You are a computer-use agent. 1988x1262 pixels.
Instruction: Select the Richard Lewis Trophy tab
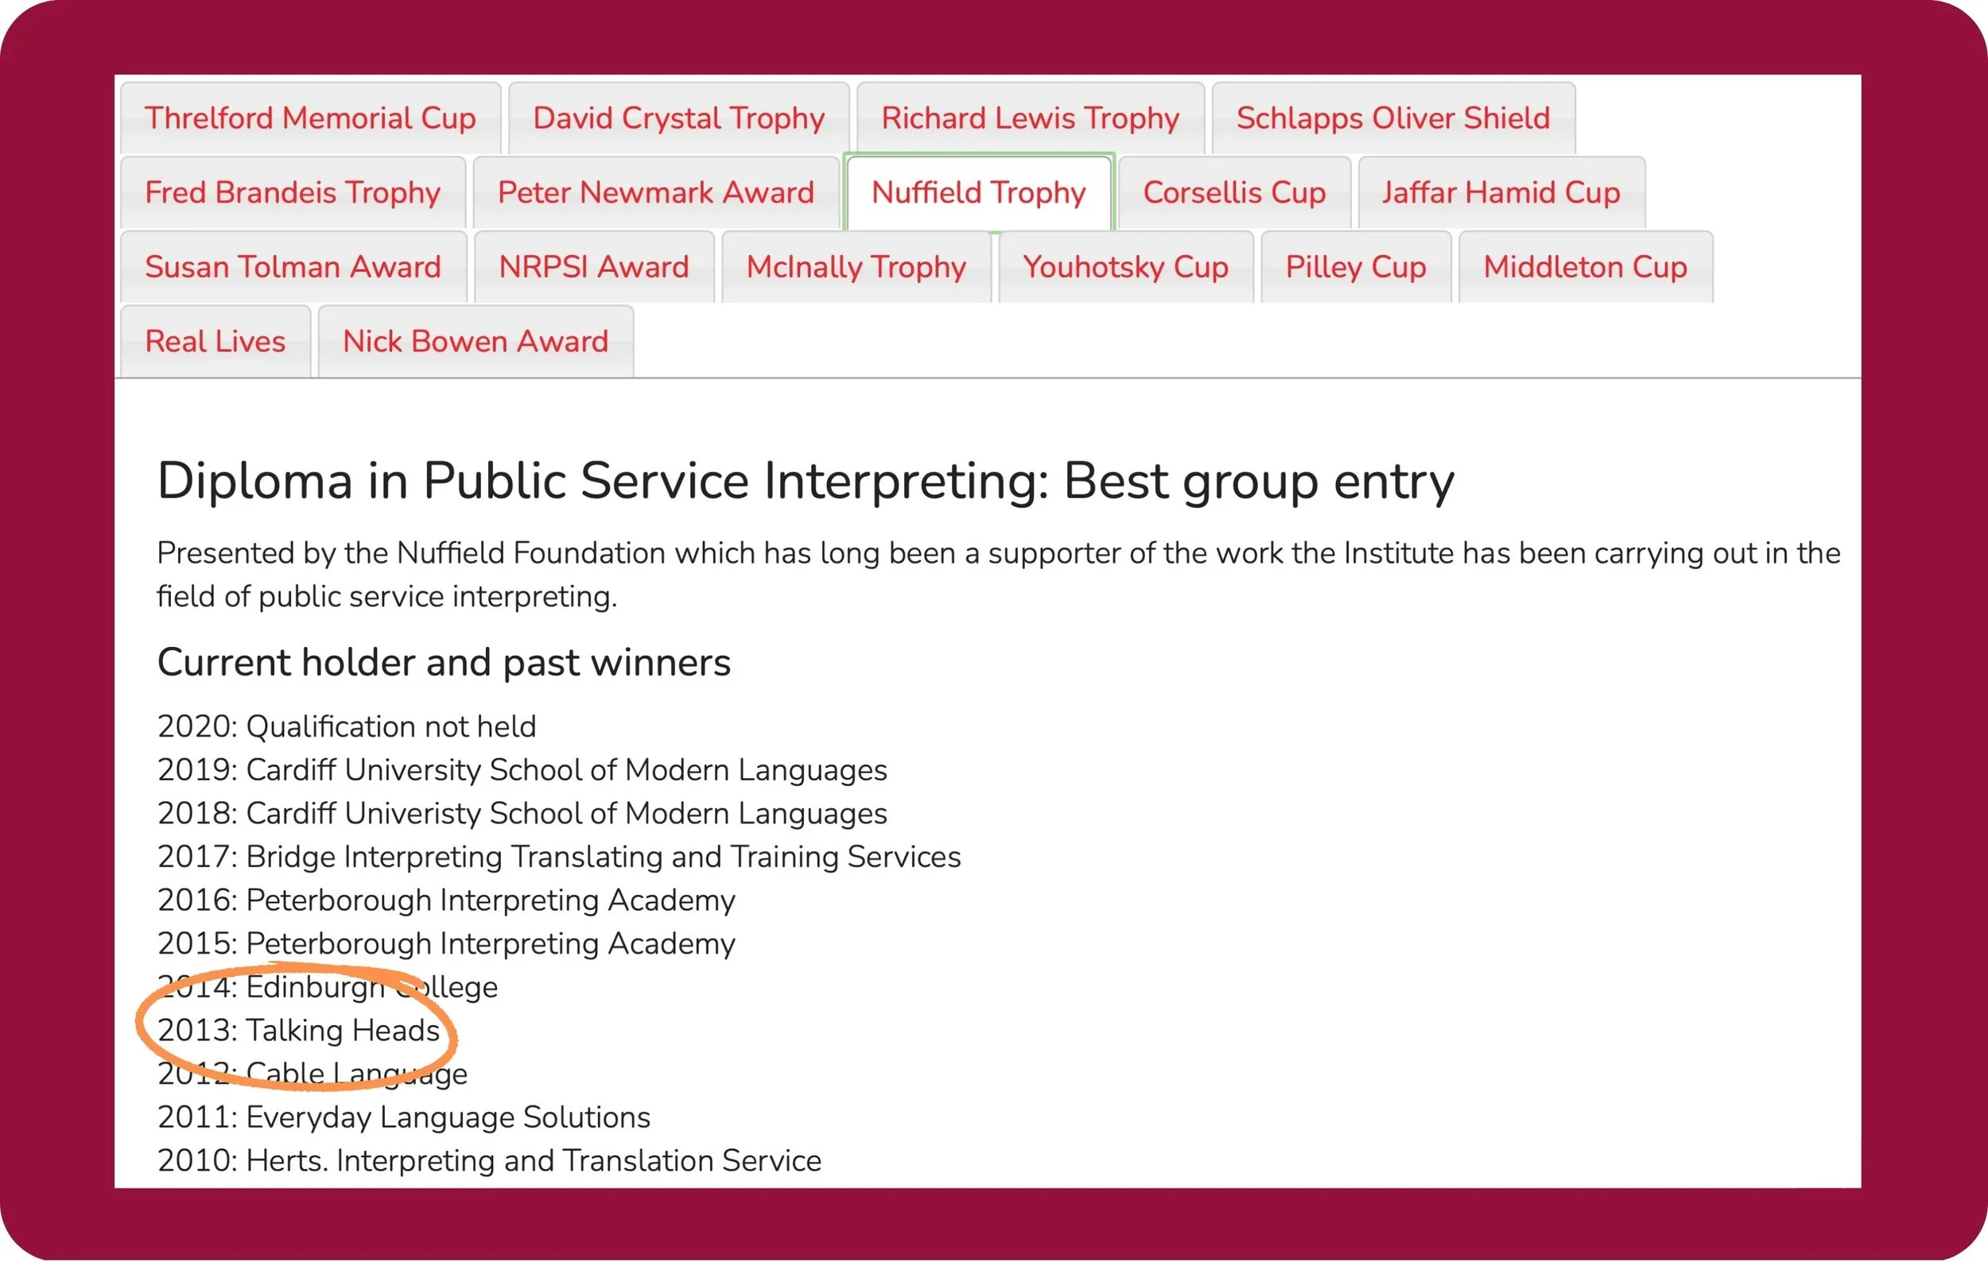(1030, 118)
